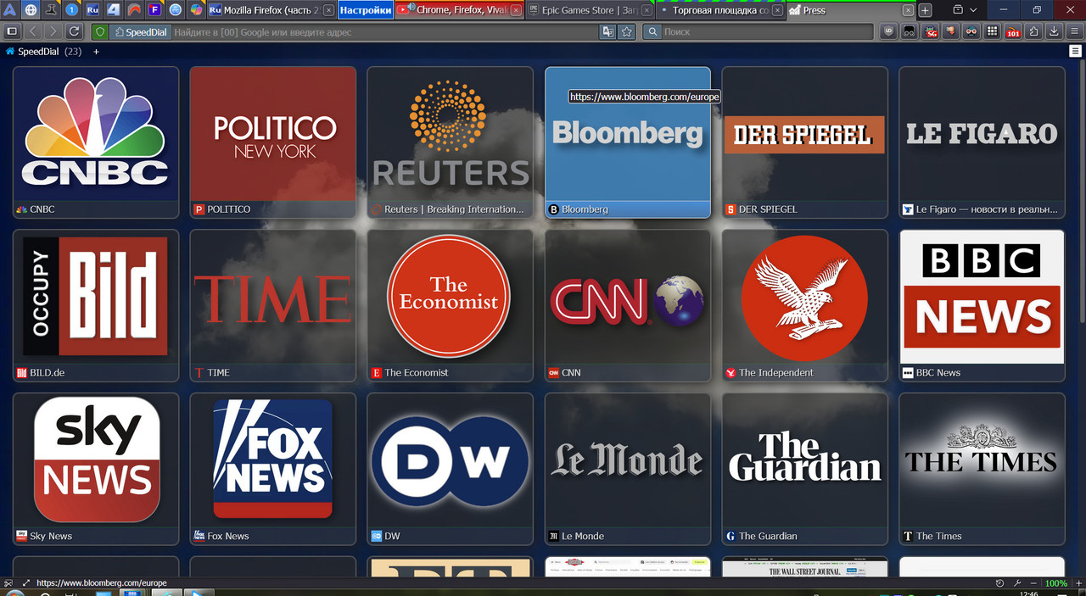1086x596 pixels.
Task: Select the SpeedDial (23) group tab
Action: click(x=43, y=52)
